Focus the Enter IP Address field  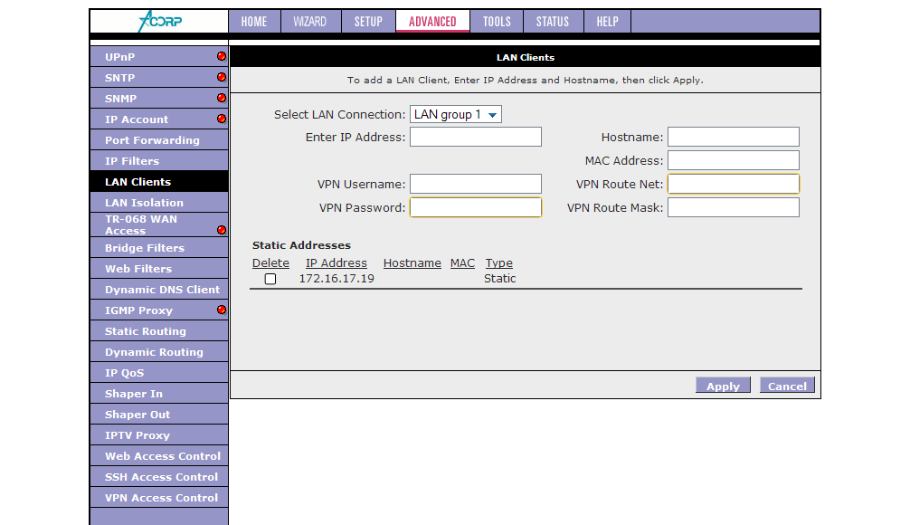coord(476,137)
